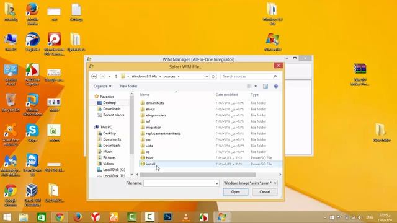Select the vista folder
The width and height of the screenshot is (397, 223).
[x=149, y=146]
